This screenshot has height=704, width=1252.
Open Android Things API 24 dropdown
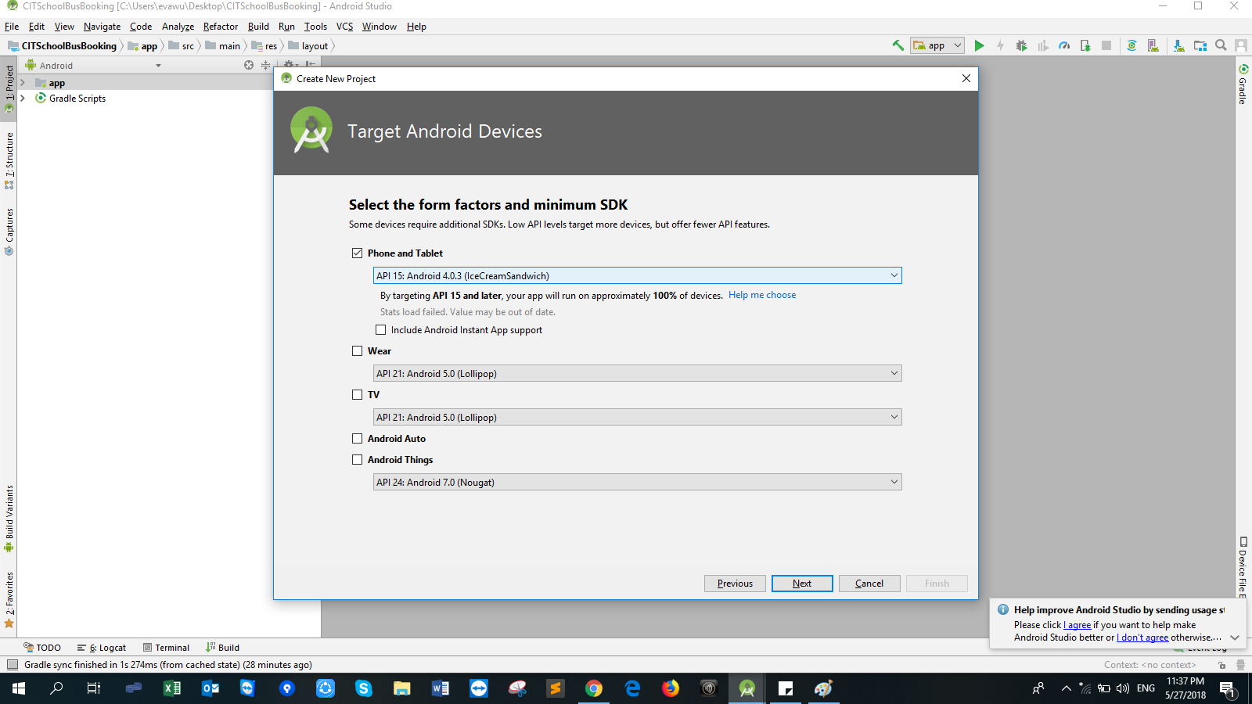click(x=637, y=482)
